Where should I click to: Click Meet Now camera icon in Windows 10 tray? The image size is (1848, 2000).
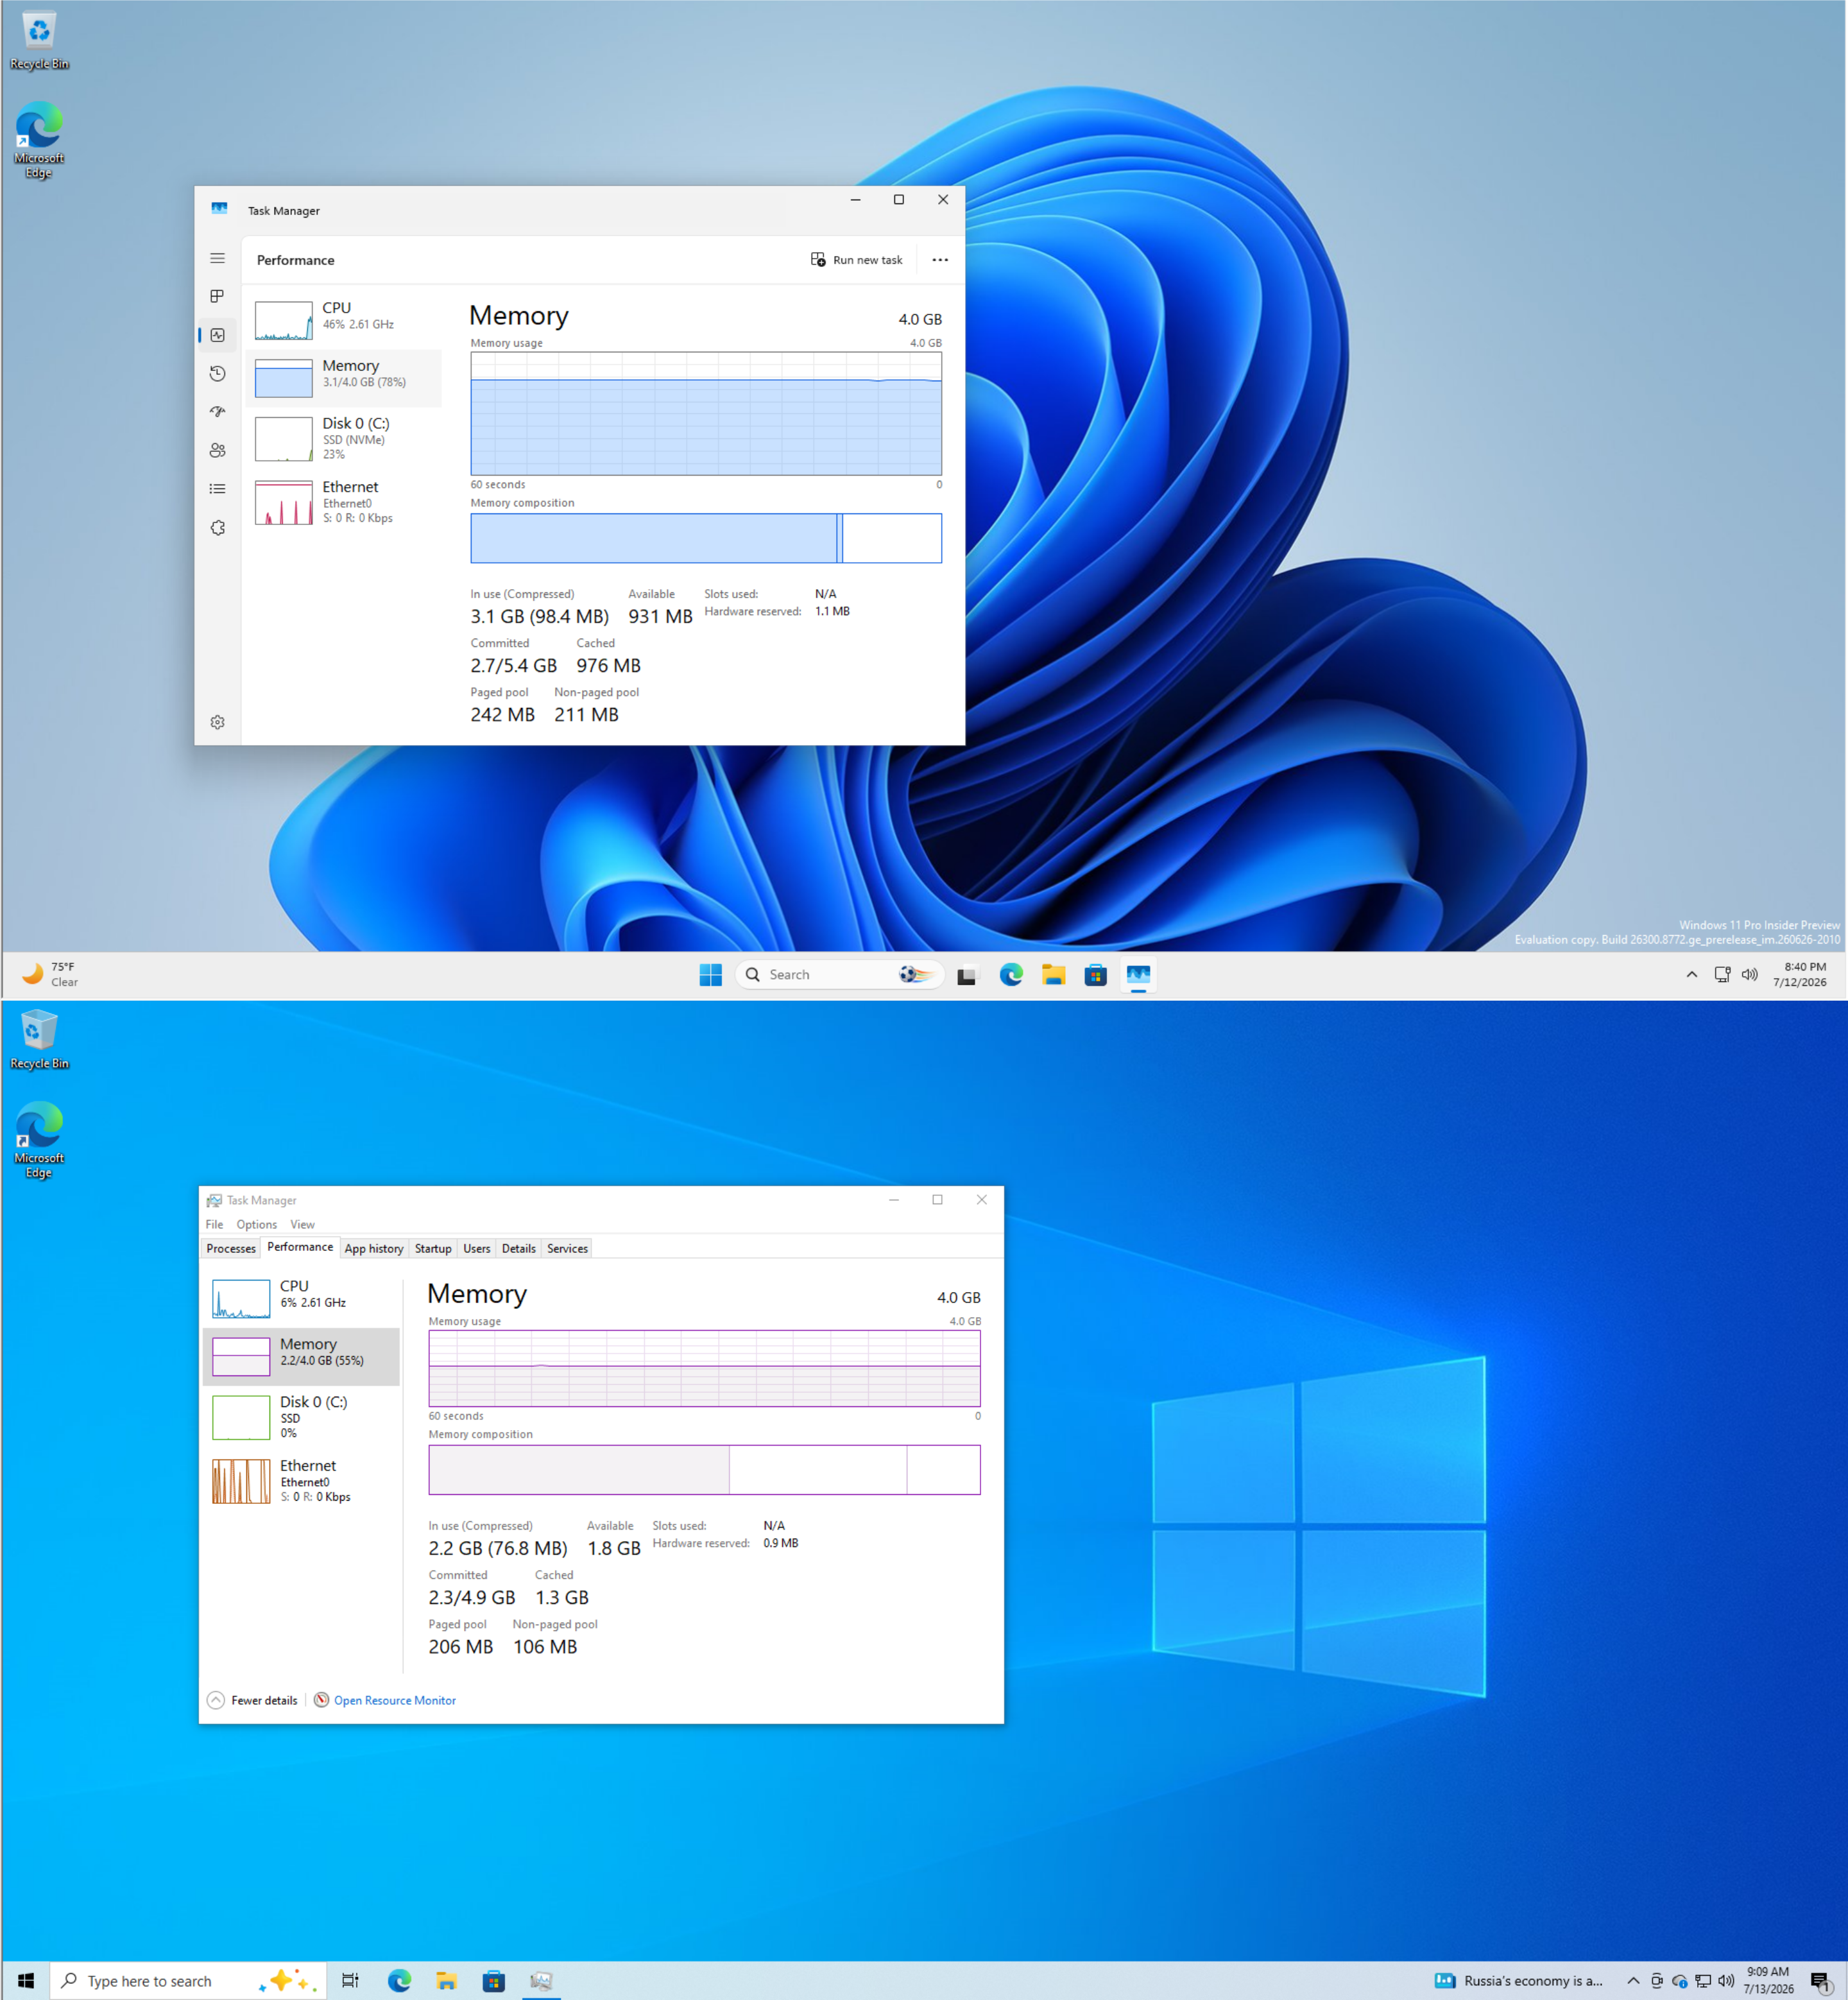tap(1657, 1980)
